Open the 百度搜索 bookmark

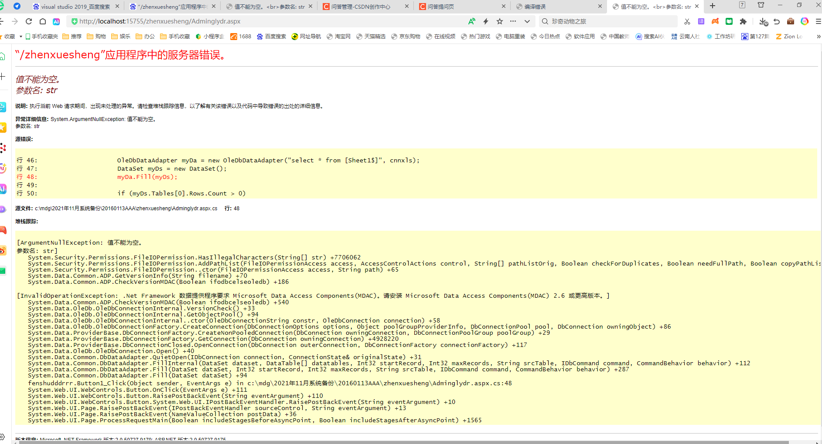[x=271, y=37]
